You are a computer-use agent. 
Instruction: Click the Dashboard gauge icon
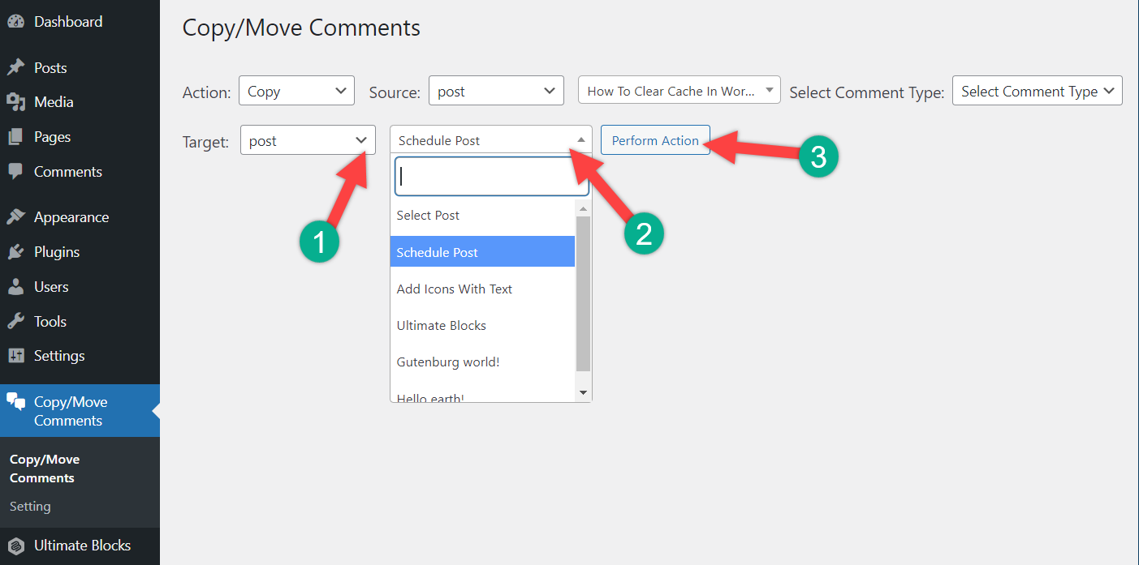(x=15, y=22)
